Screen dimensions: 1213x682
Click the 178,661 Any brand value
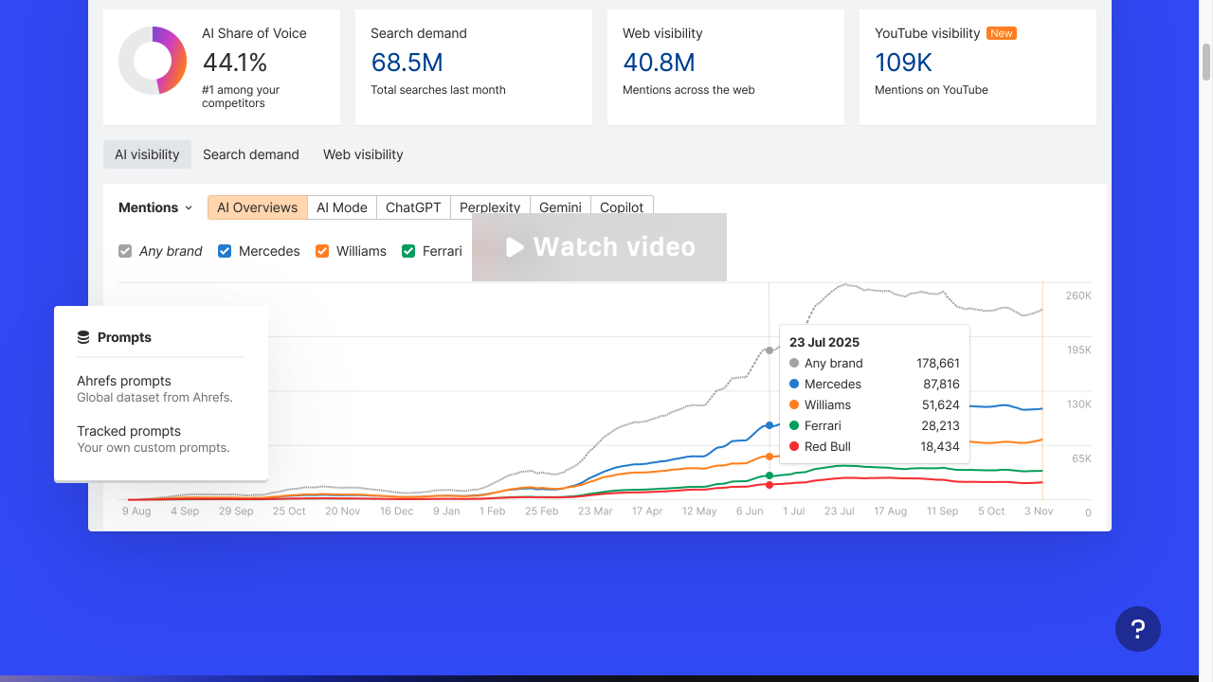[x=938, y=363]
